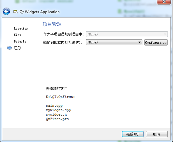This screenshot has height=142, width=173.
Task: Click the 作为子项目添加到项目中 label
Action: (63, 34)
